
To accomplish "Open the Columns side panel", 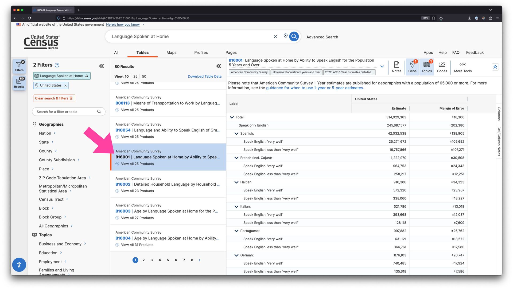I will point(499,114).
